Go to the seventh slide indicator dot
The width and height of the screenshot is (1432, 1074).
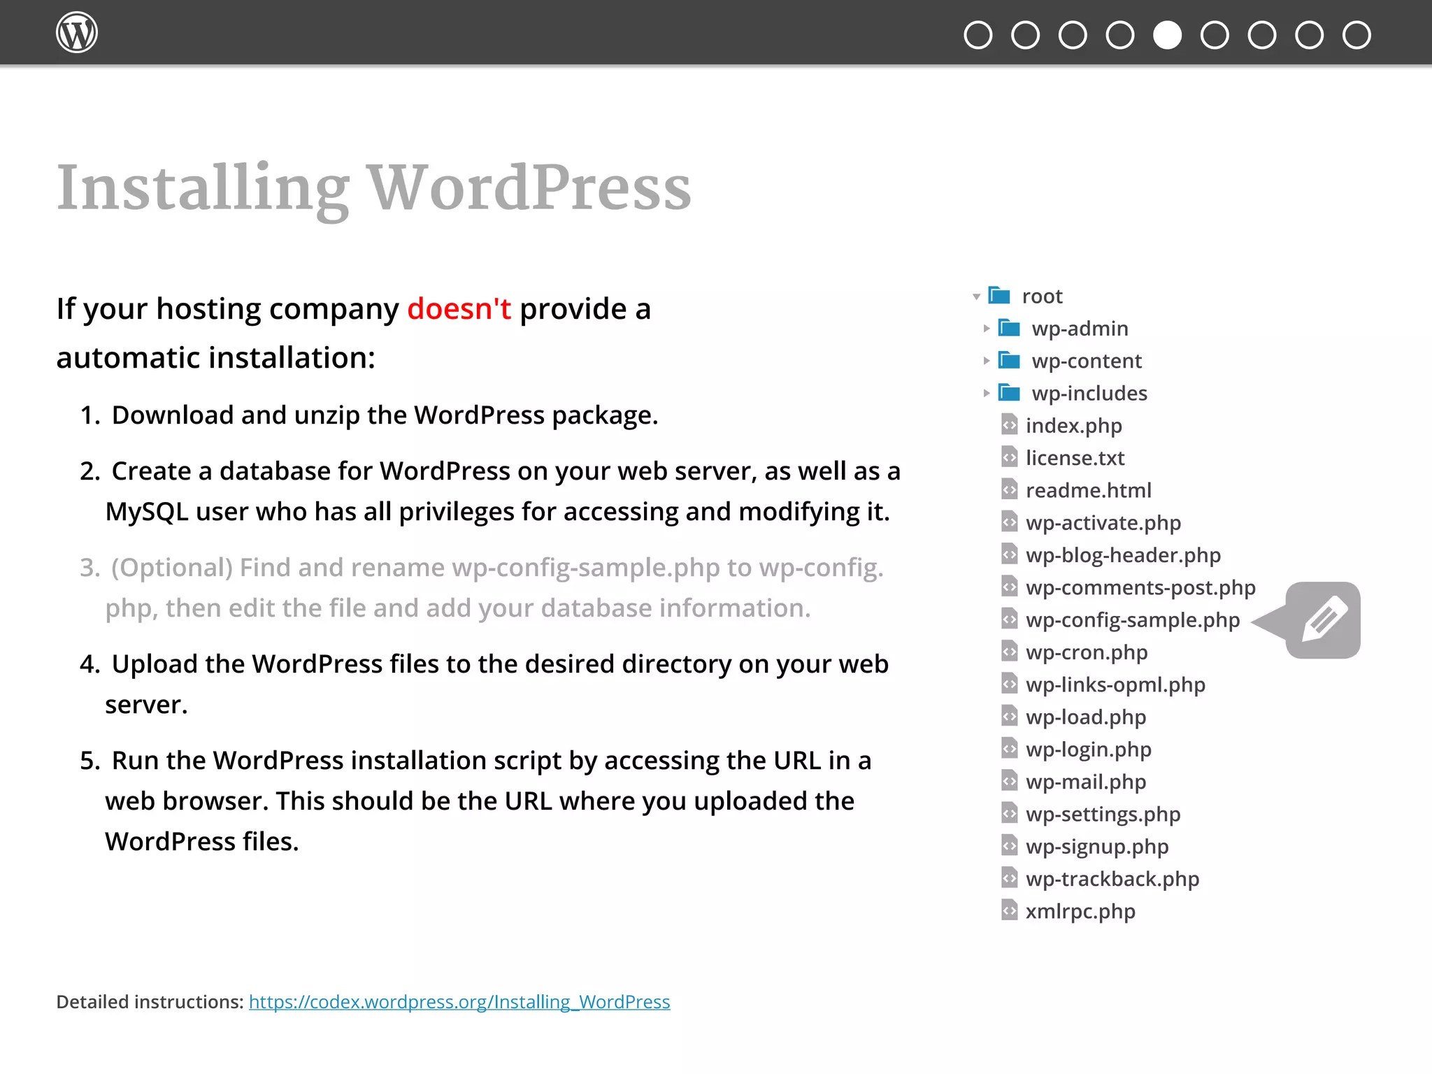pos(1262,35)
